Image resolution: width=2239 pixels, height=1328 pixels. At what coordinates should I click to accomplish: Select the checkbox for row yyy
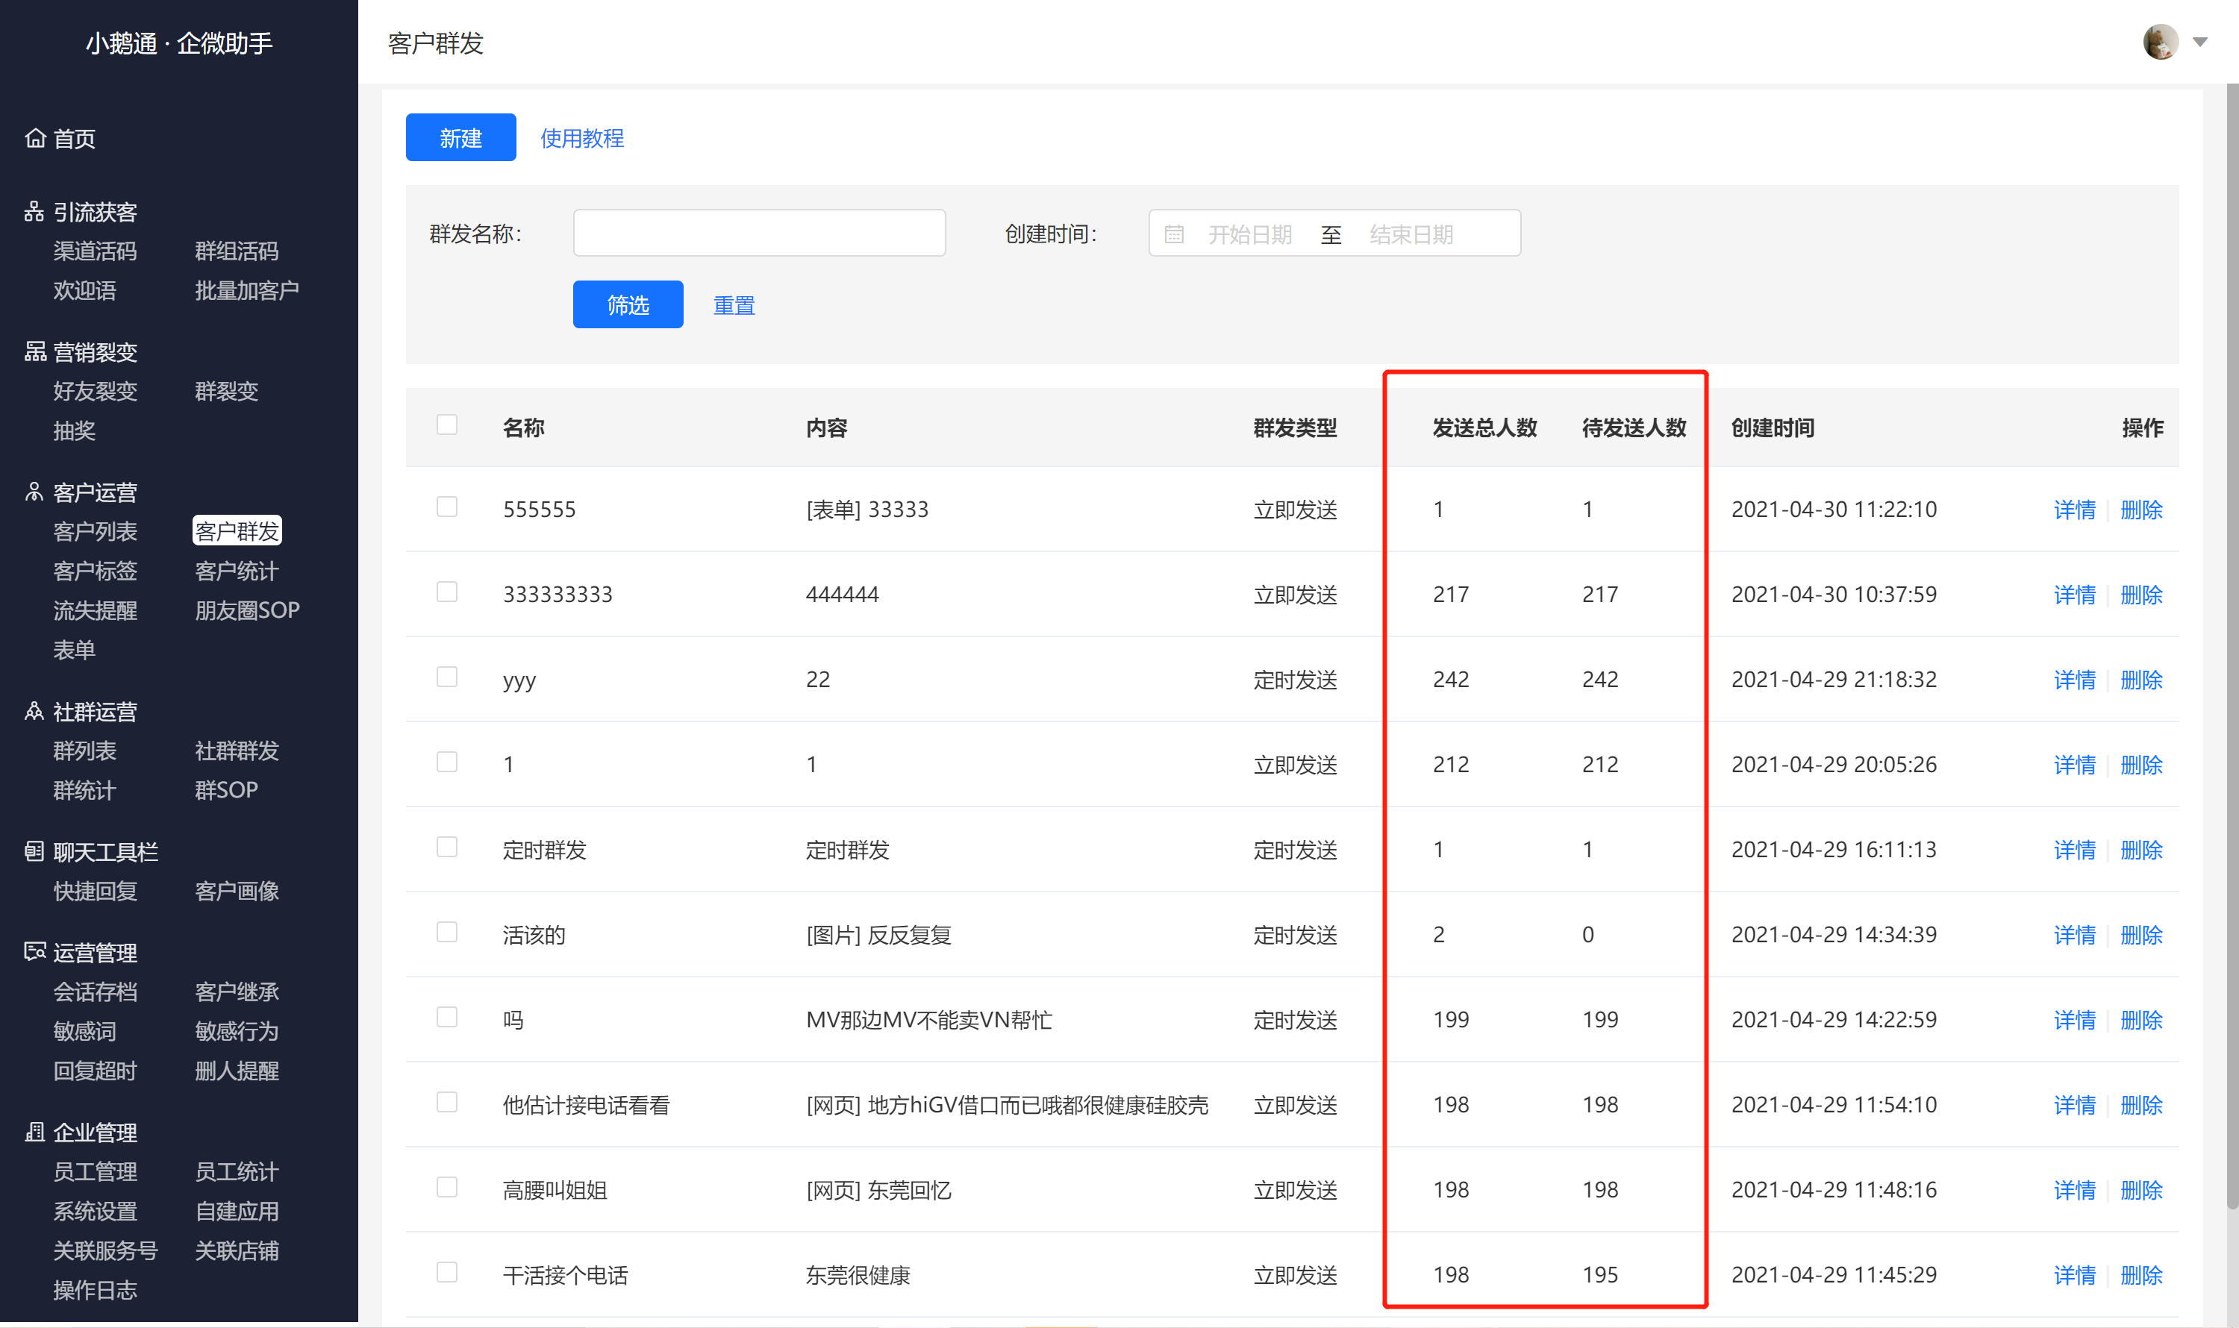(x=447, y=677)
